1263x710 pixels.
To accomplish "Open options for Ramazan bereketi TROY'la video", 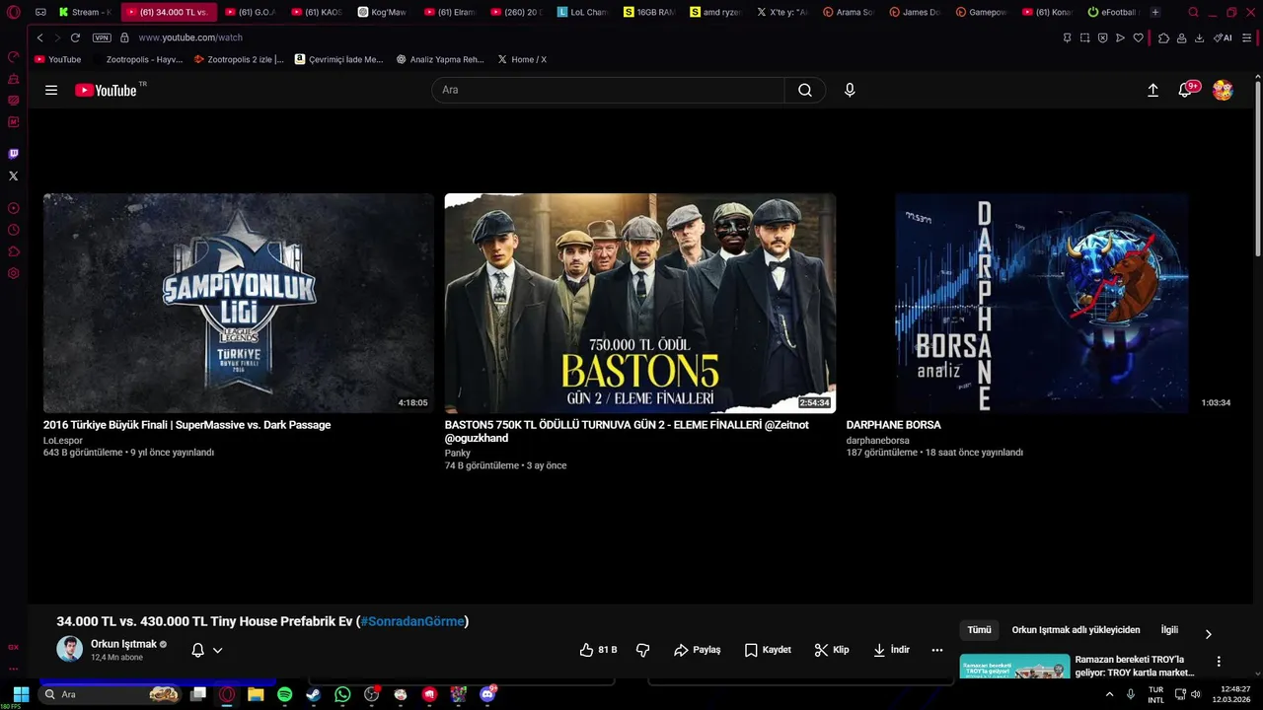I will point(1219,662).
